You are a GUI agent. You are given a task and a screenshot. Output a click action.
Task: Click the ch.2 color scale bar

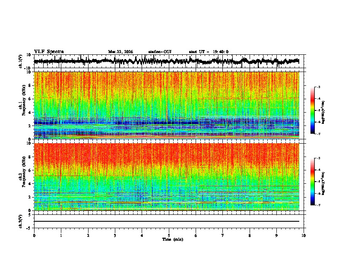click(x=313, y=182)
